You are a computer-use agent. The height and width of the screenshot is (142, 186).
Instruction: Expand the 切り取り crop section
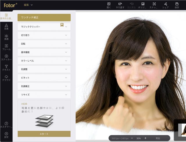point(44,35)
